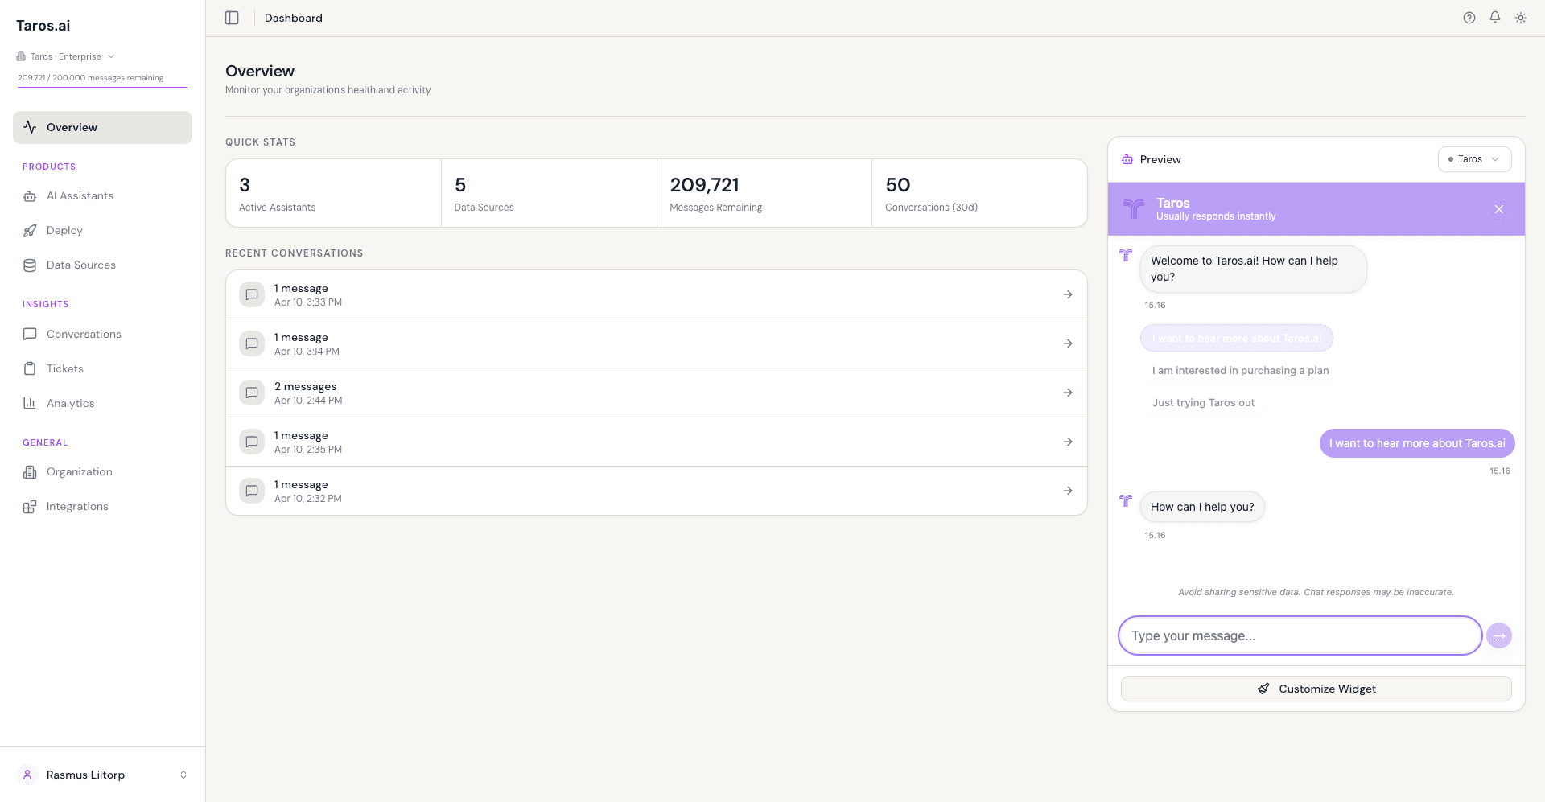The width and height of the screenshot is (1545, 802).
Task: Click the Integrations blocks icon
Action: [x=30, y=507]
